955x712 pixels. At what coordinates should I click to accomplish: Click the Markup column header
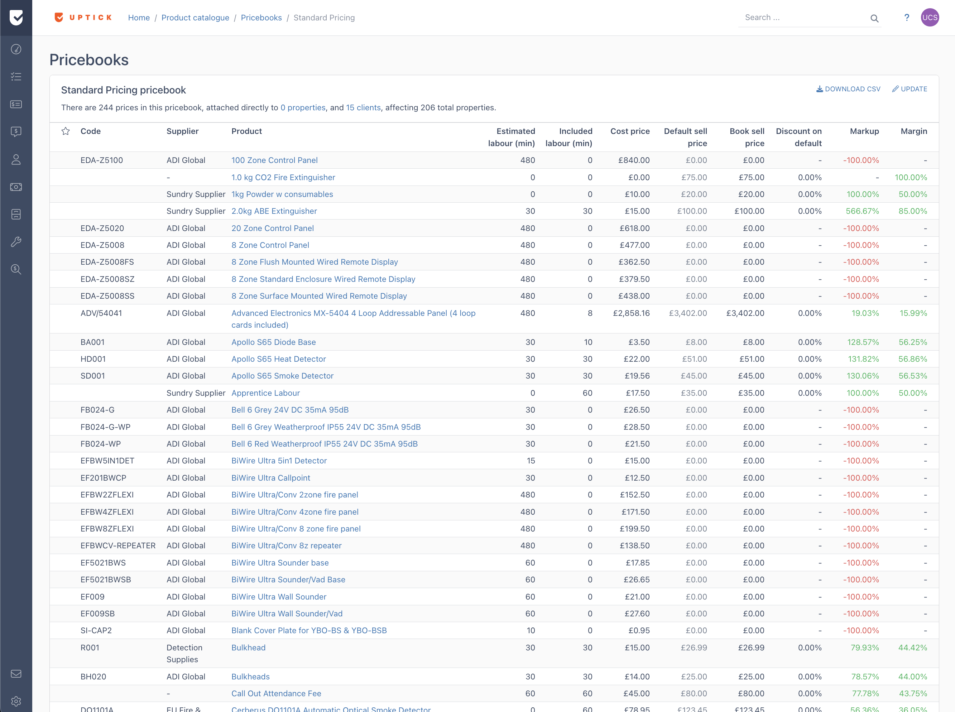(864, 131)
